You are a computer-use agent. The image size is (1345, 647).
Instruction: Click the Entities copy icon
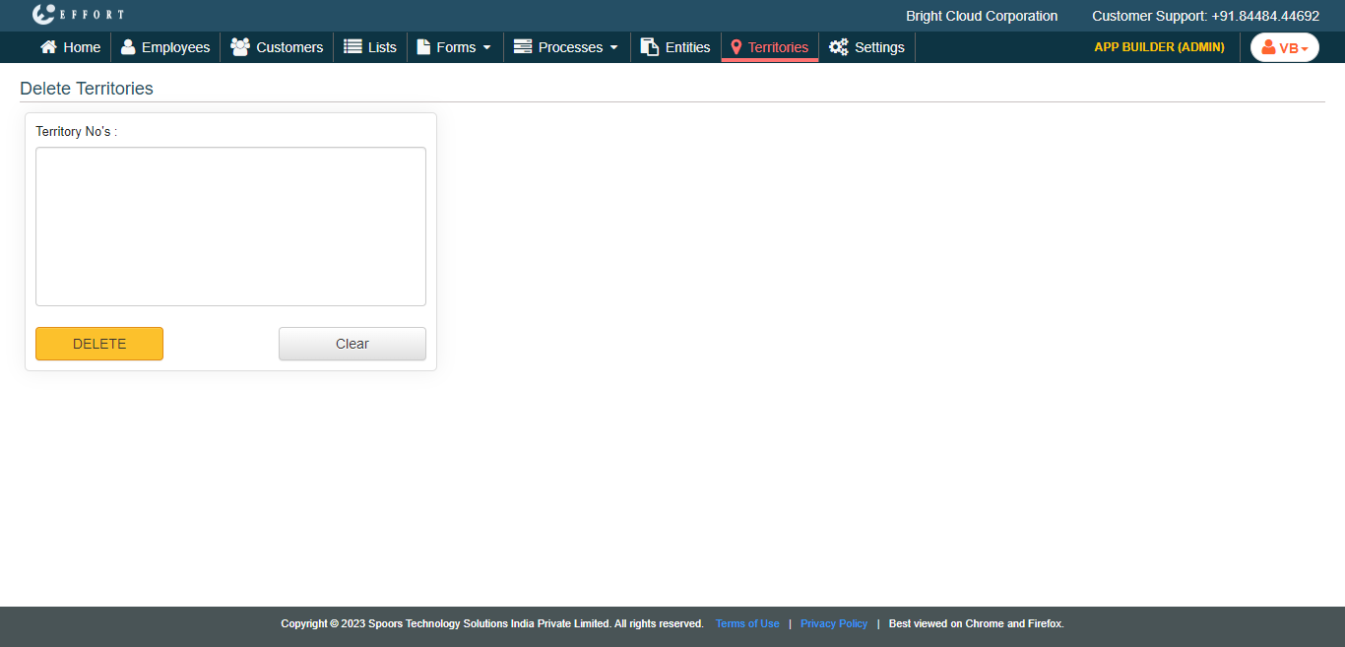point(649,47)
